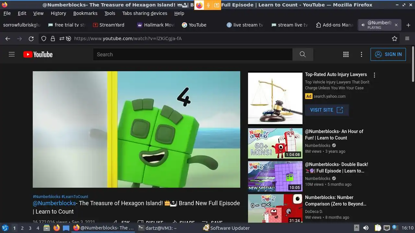Open the View menu
The height and width of the screenshot is (233, 415).
coord(38,13)
